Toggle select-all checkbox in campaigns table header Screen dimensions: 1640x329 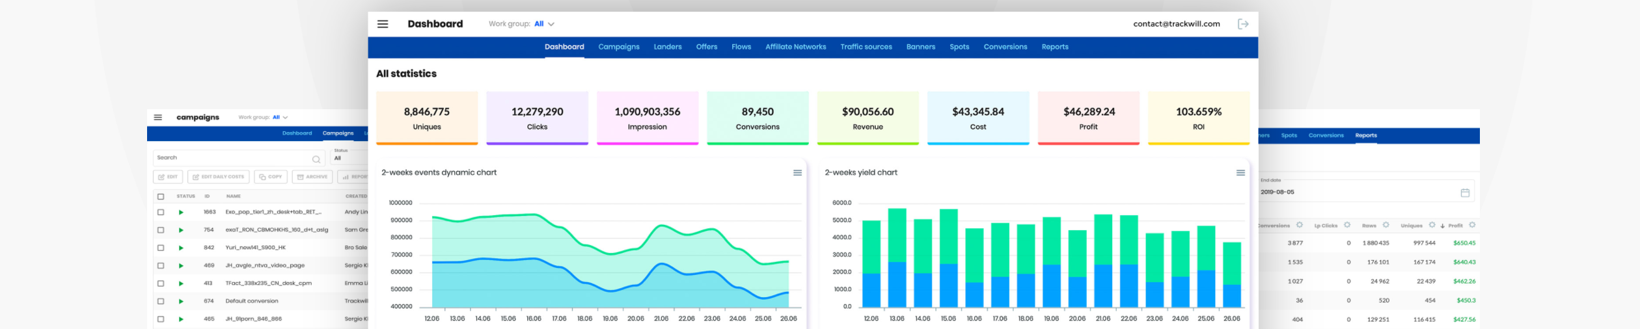tap(161, 196)
